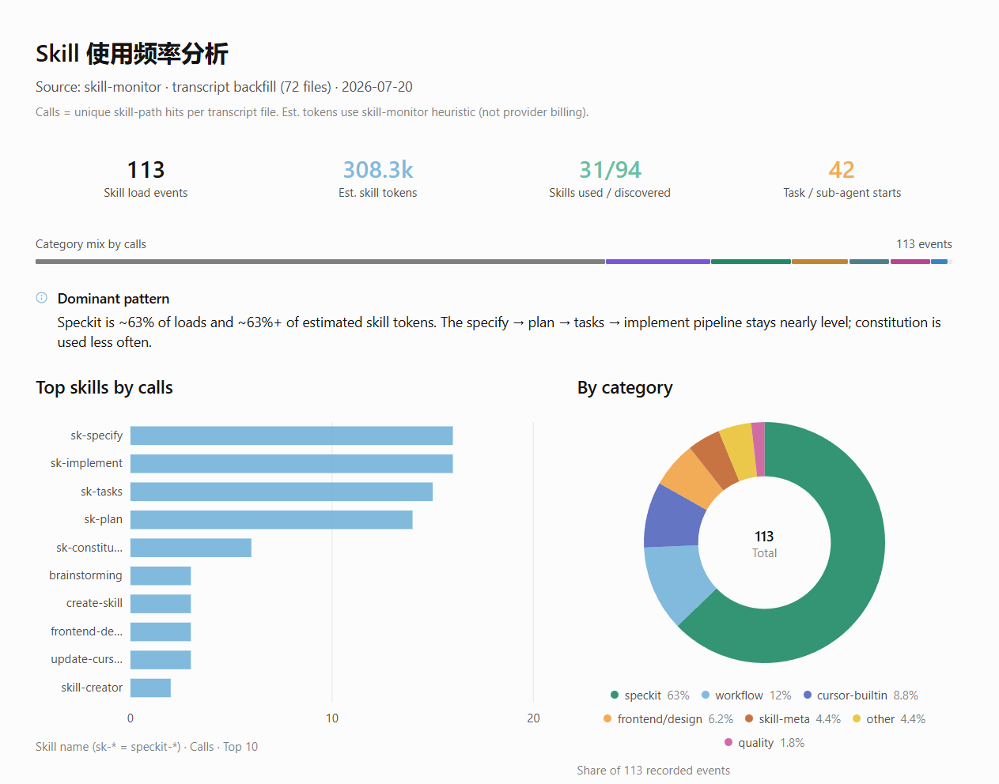The image size is (999, 784).
Task: Click the Source skill-monitor subtitle line
Action: (x=224, y=87)
